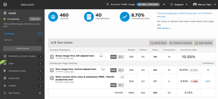The image size is (218, 99).
Task: Click the no delta badge
Action: [194, 70]
